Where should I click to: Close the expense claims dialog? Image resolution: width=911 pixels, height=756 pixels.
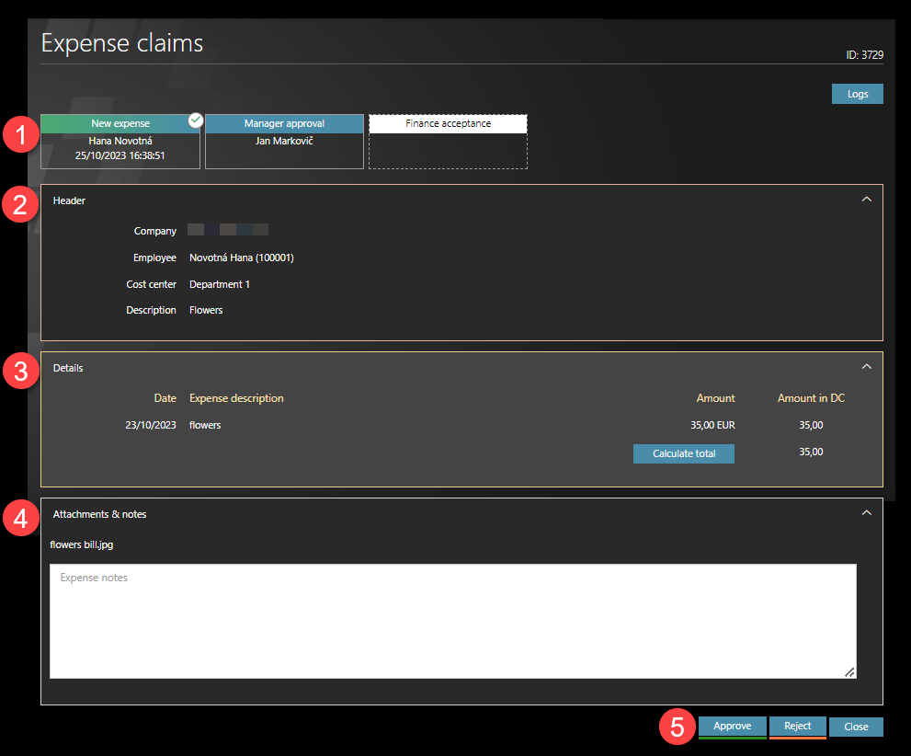[x=856, y=727]
